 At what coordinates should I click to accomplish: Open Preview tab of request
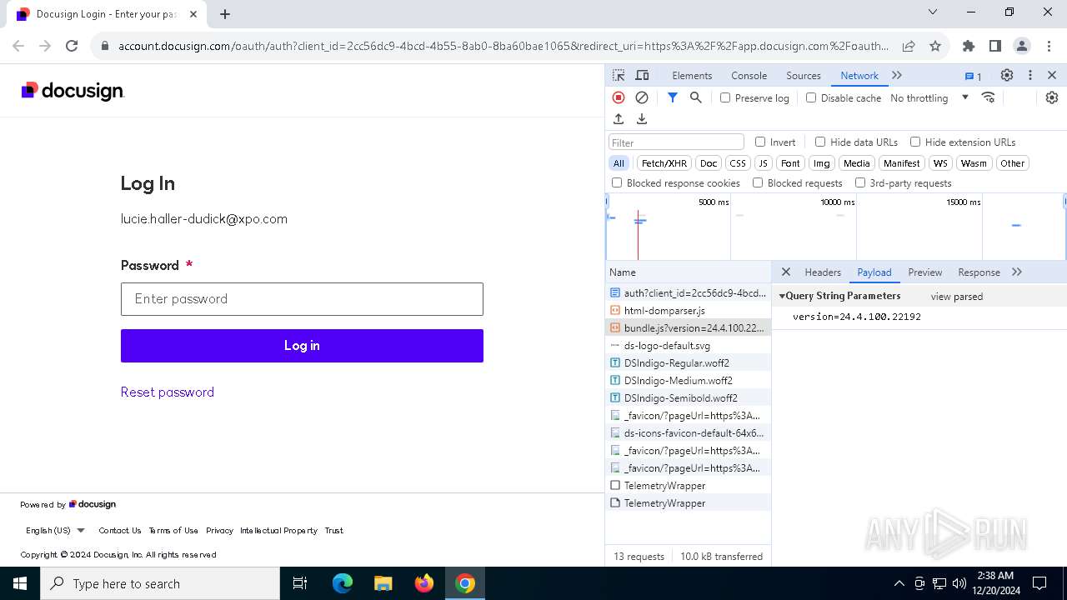click(x=925, y=272)
